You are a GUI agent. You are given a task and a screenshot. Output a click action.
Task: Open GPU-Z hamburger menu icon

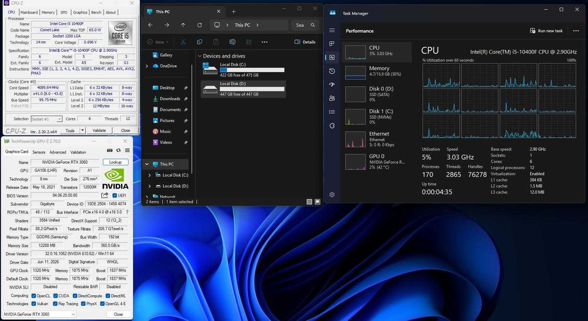[128, 150]
